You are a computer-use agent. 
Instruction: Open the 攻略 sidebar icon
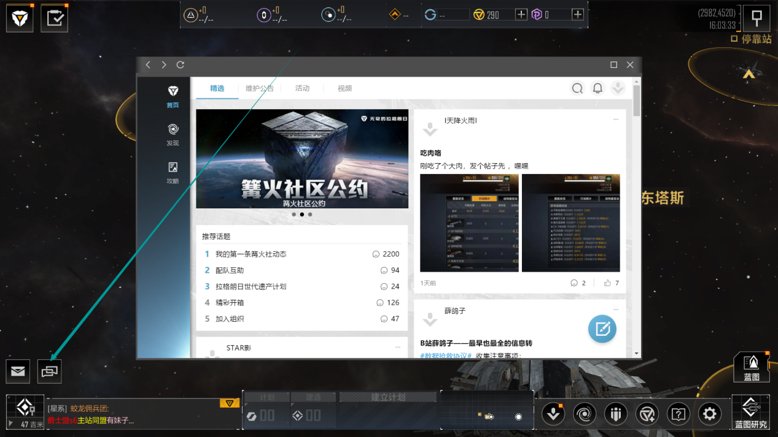[173, 172]
